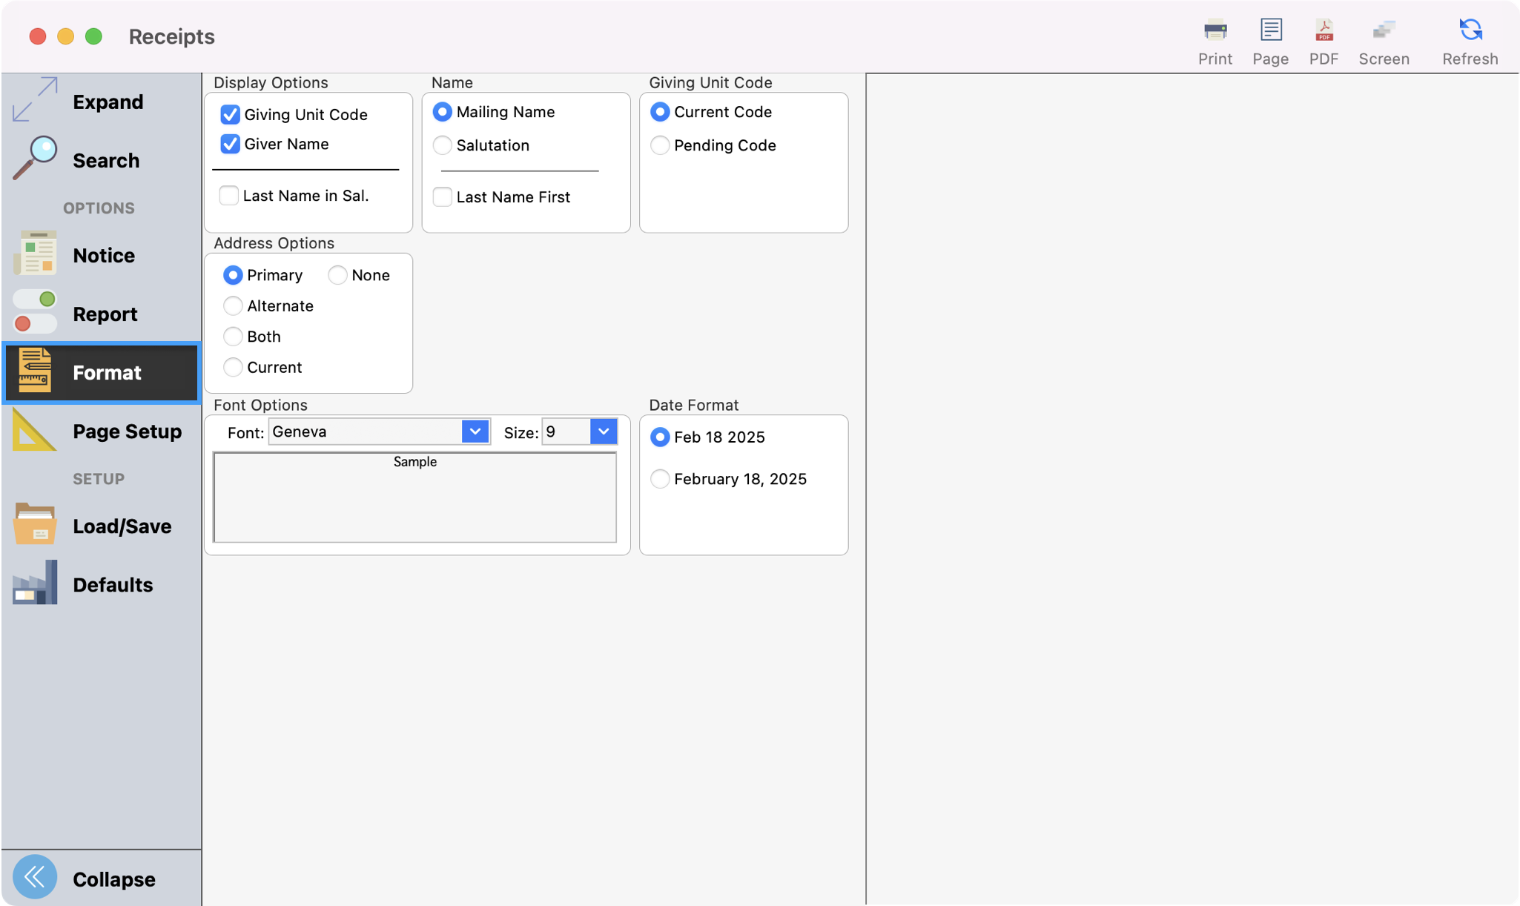Choose the February 18, 2025 date format
Viewport: 1520px width, 906px height.
click(660, 479)
